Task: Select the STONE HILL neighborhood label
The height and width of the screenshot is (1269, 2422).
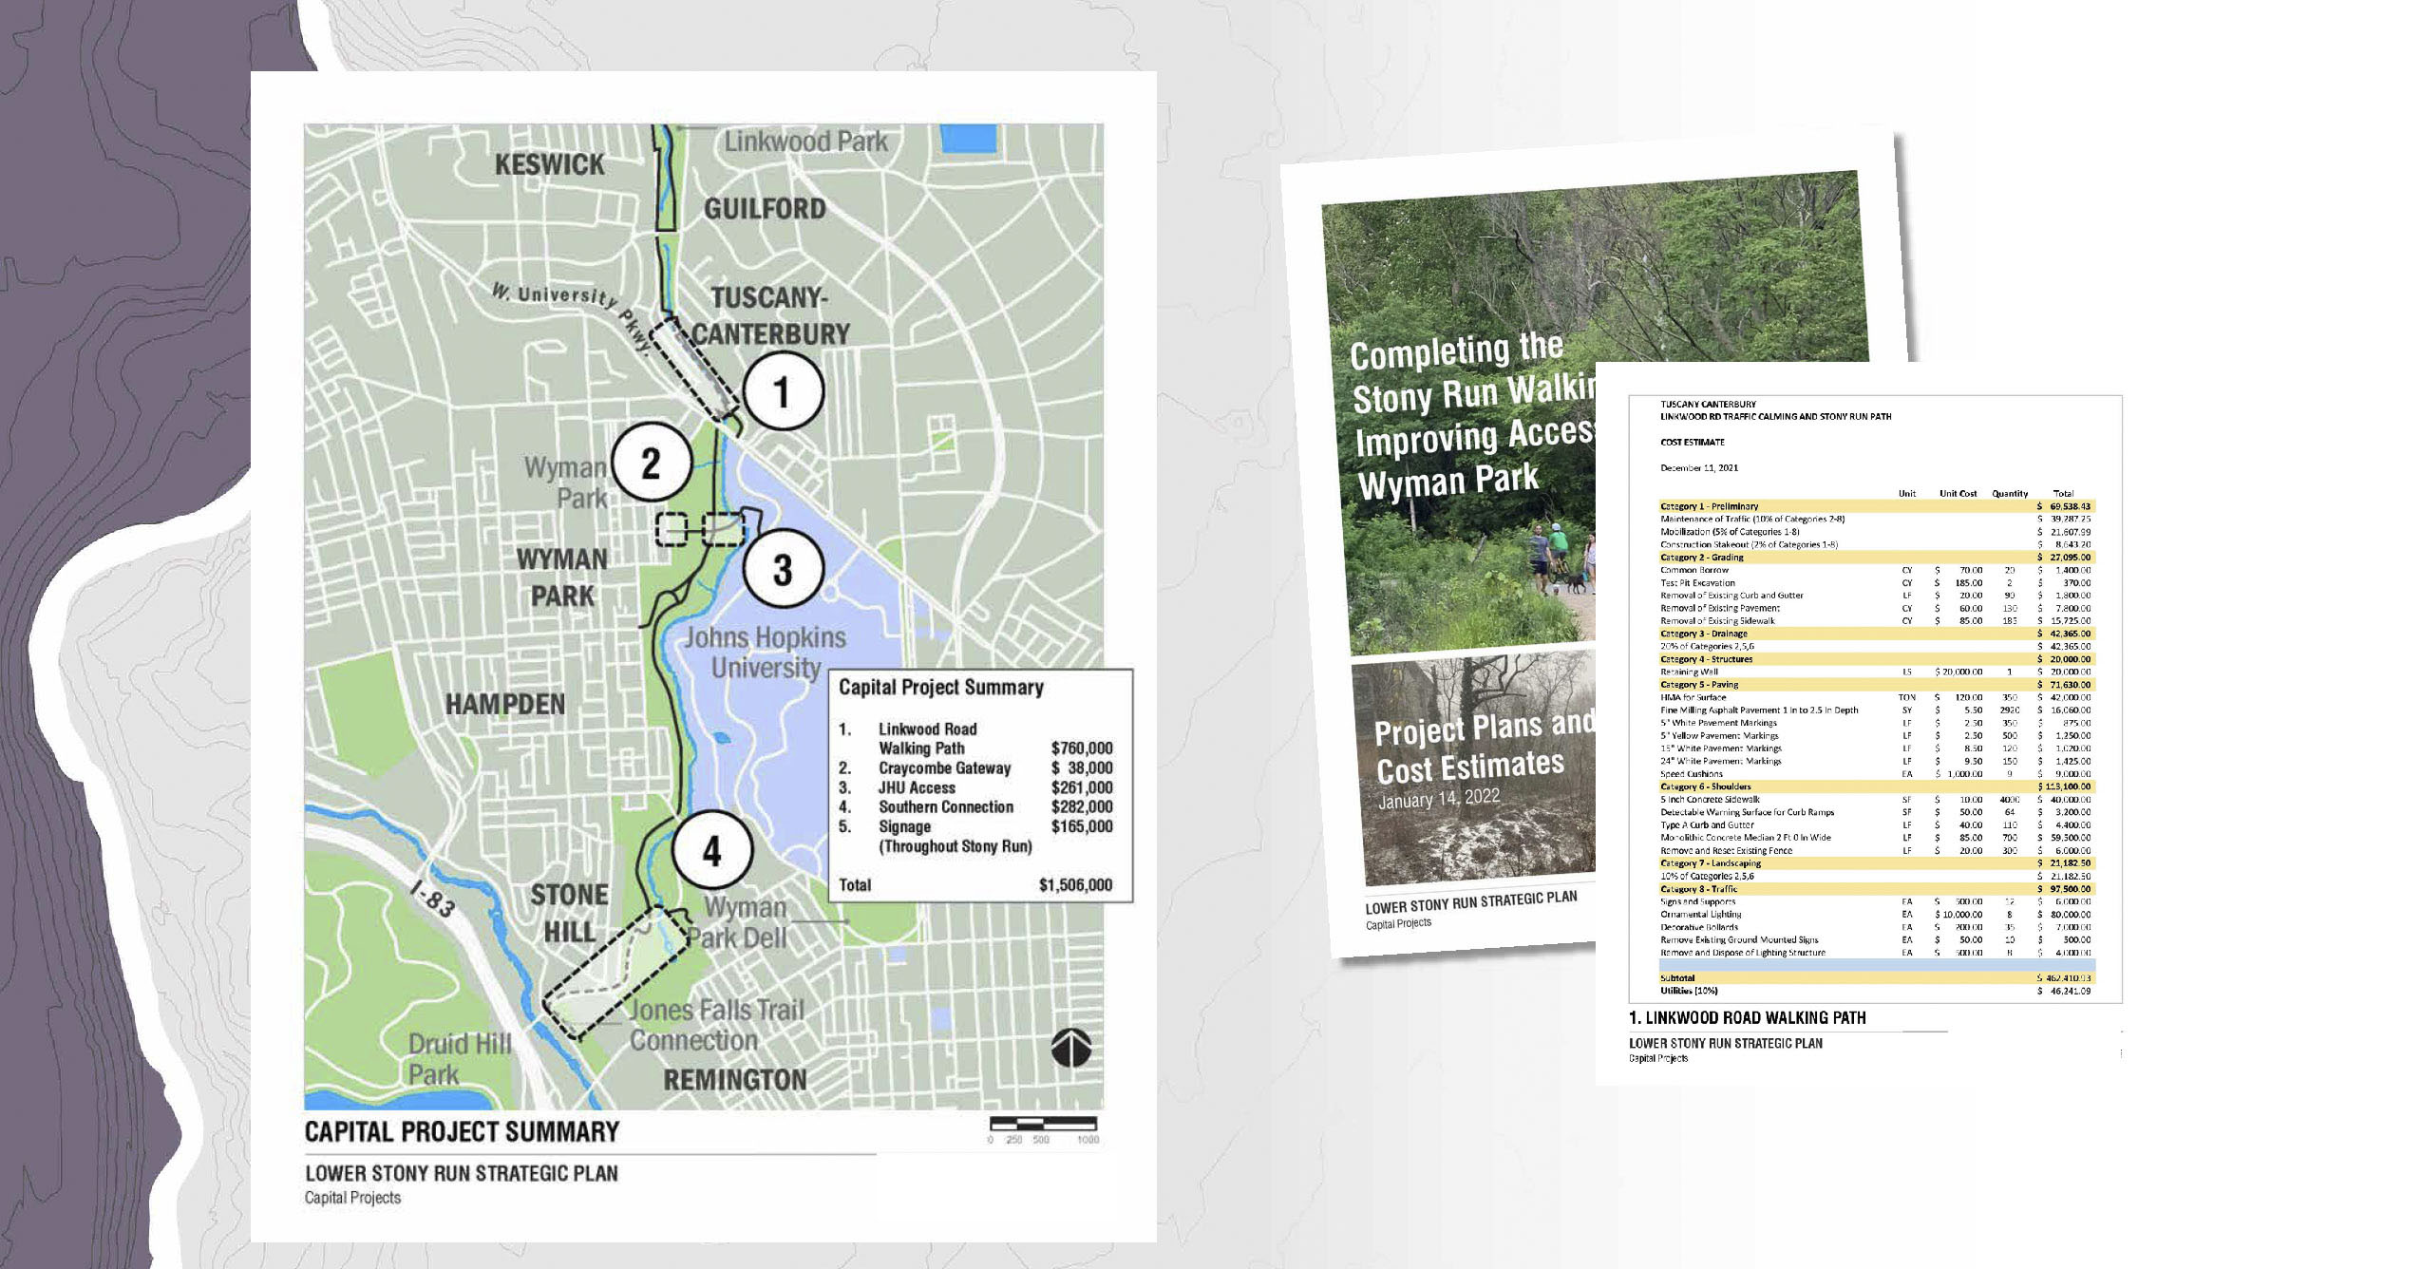Action: [x=569, y=913]
